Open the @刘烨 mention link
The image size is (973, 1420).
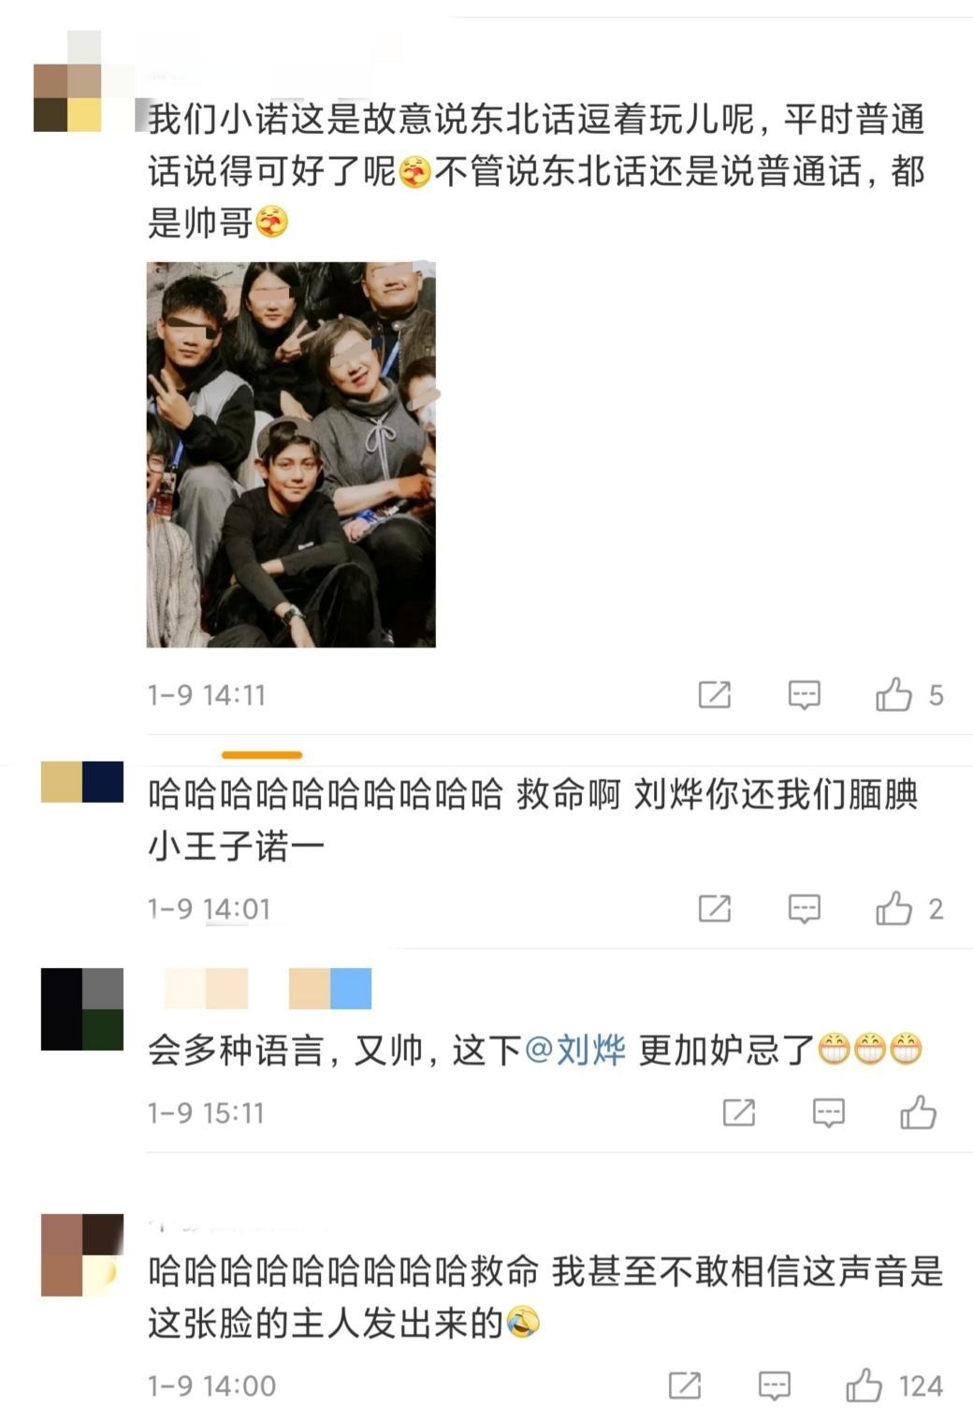pyautogui.click(x=575, y=1051)
